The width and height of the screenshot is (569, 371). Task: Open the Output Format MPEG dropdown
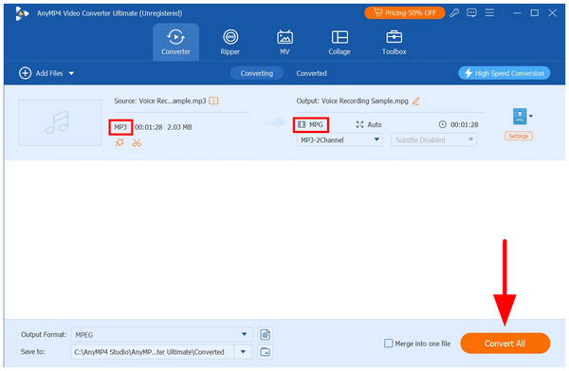click(161, 334)
